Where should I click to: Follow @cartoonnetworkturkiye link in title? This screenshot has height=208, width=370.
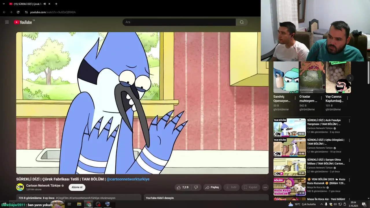pos(128,179)
